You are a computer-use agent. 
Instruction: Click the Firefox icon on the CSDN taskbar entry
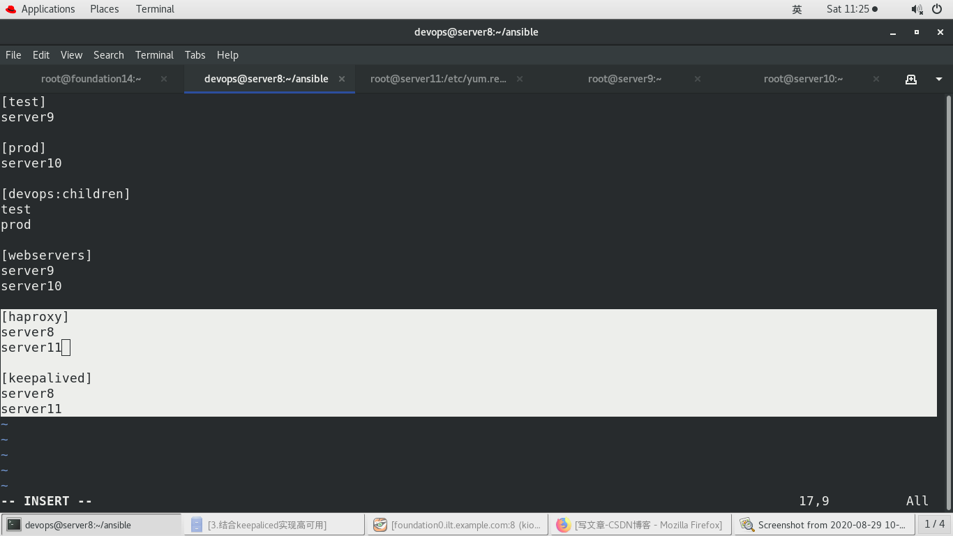pos(563,524)
